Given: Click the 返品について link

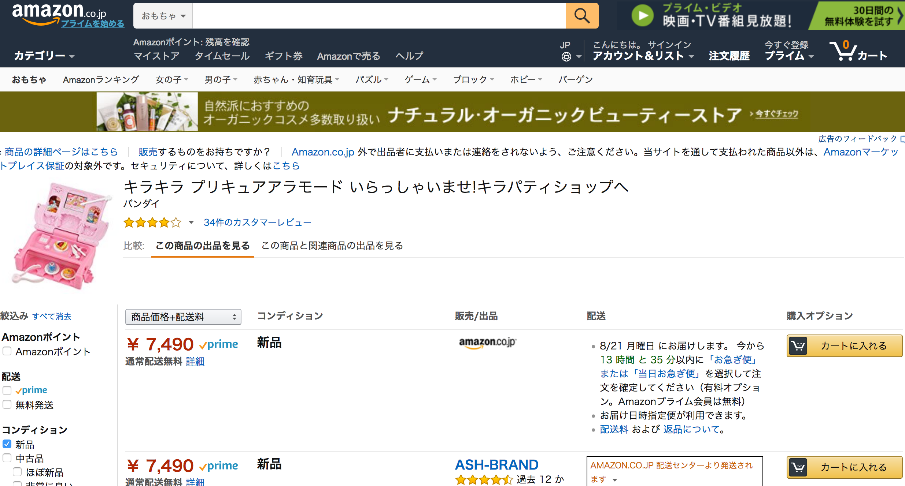Looking at the screenshot, I should 692,429.
